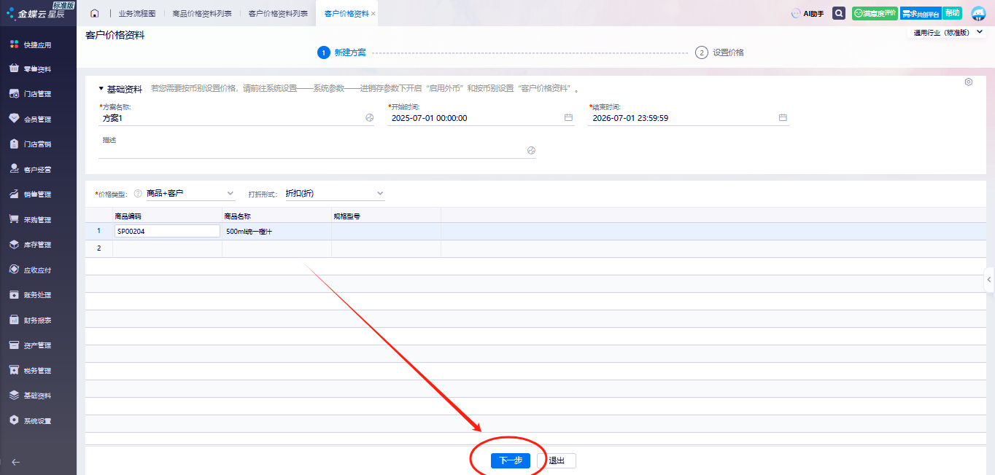
Task: Open the settings gear in 基础资料 panel
Action: click(x=968, y=82)
